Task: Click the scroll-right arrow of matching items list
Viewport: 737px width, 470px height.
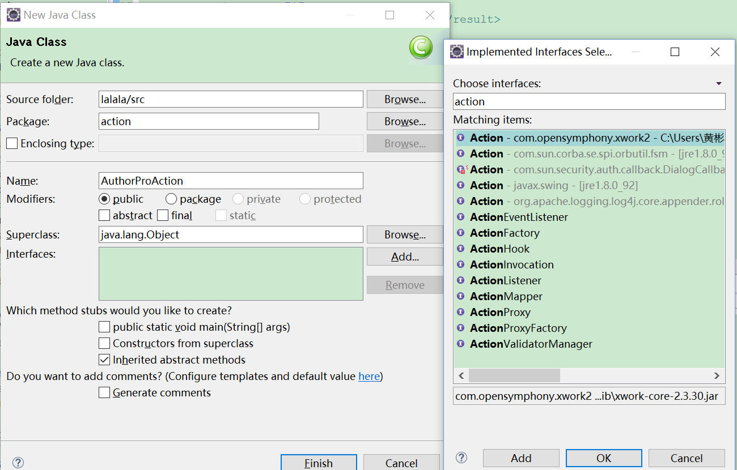Action: [717, 375]
